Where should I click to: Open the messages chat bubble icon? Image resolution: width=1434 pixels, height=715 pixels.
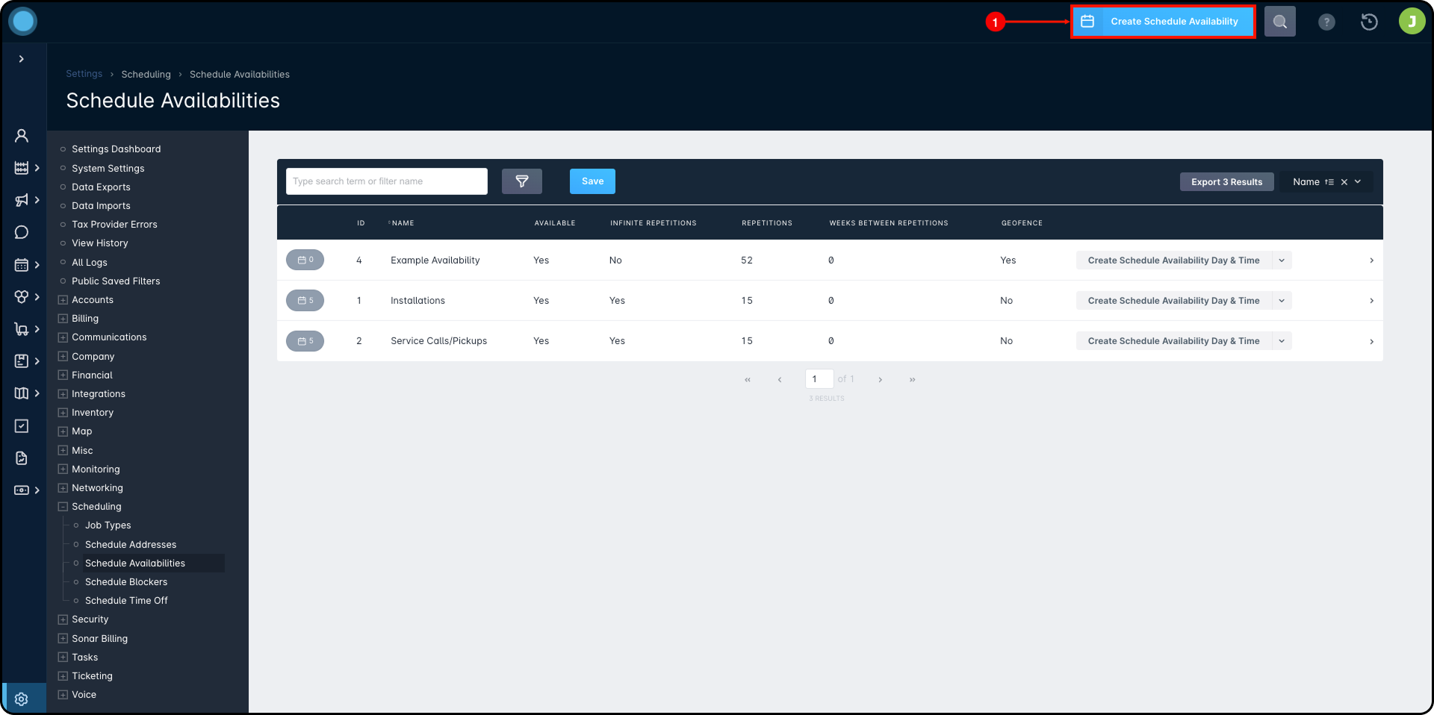(22, 232)
